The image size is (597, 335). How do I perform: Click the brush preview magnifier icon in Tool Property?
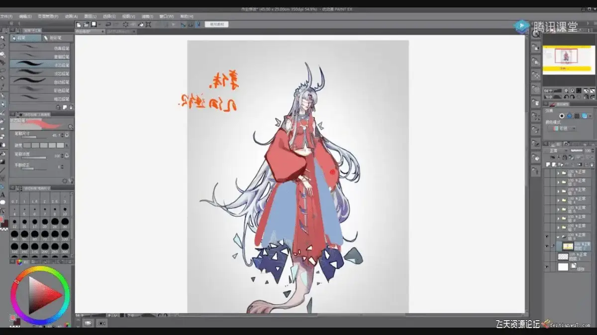click(71, 127)
